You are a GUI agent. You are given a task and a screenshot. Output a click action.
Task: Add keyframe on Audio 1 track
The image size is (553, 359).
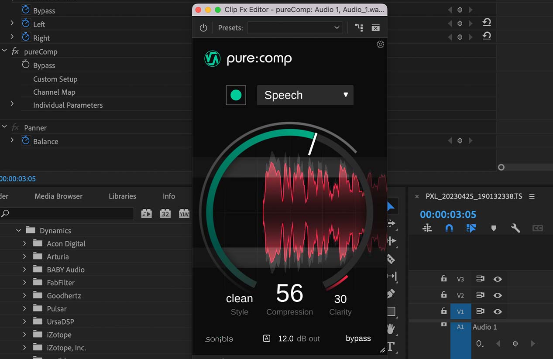(x=515, y=344)
